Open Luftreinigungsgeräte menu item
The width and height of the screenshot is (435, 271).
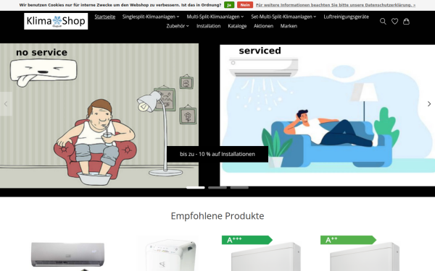click(x=347, y=17)
